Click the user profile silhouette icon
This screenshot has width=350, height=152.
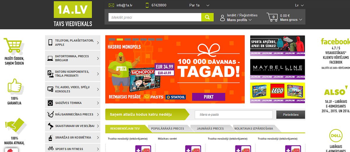223,17
